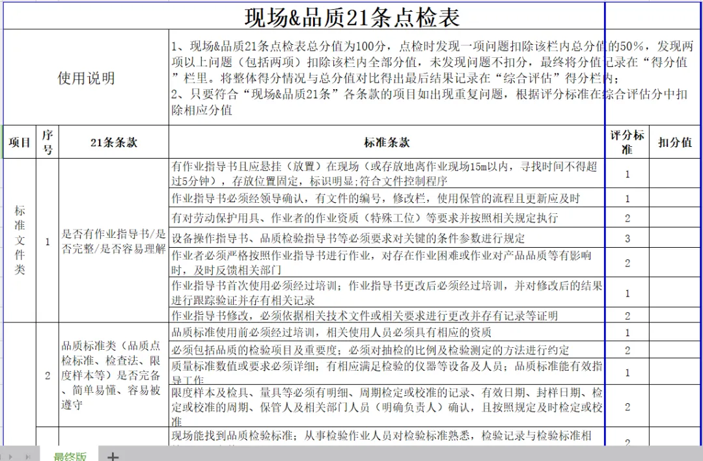
Task: Select row 作业指导书首次使用必须经过培训
Action: click(x=387, y=293)
